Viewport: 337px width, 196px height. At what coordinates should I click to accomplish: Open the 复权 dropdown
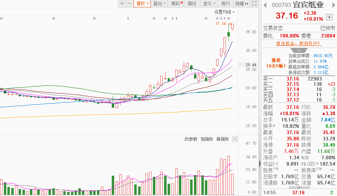click(x=142, y=3)
